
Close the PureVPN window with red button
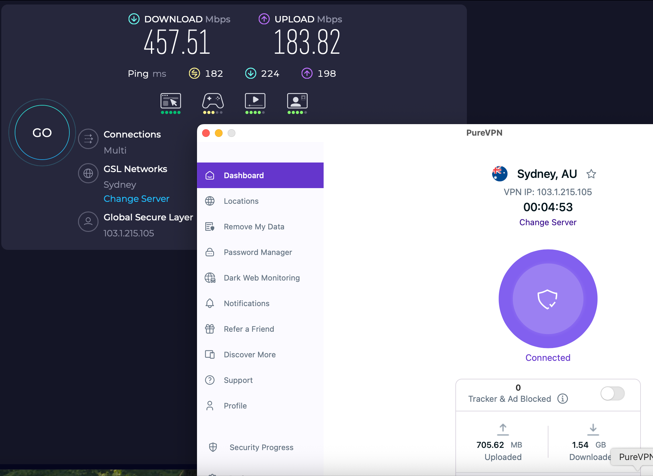coord(206,133)
